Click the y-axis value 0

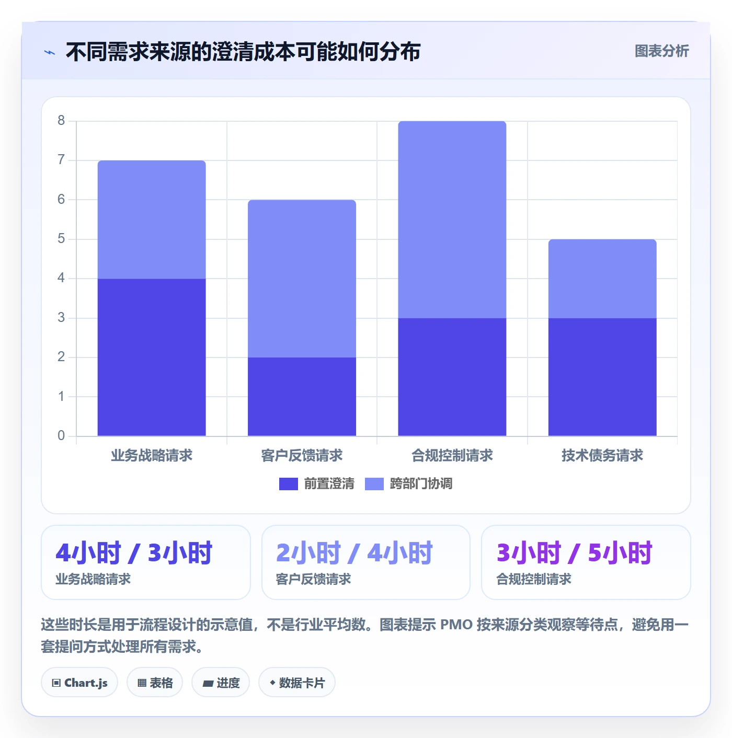tap(61, 435)
